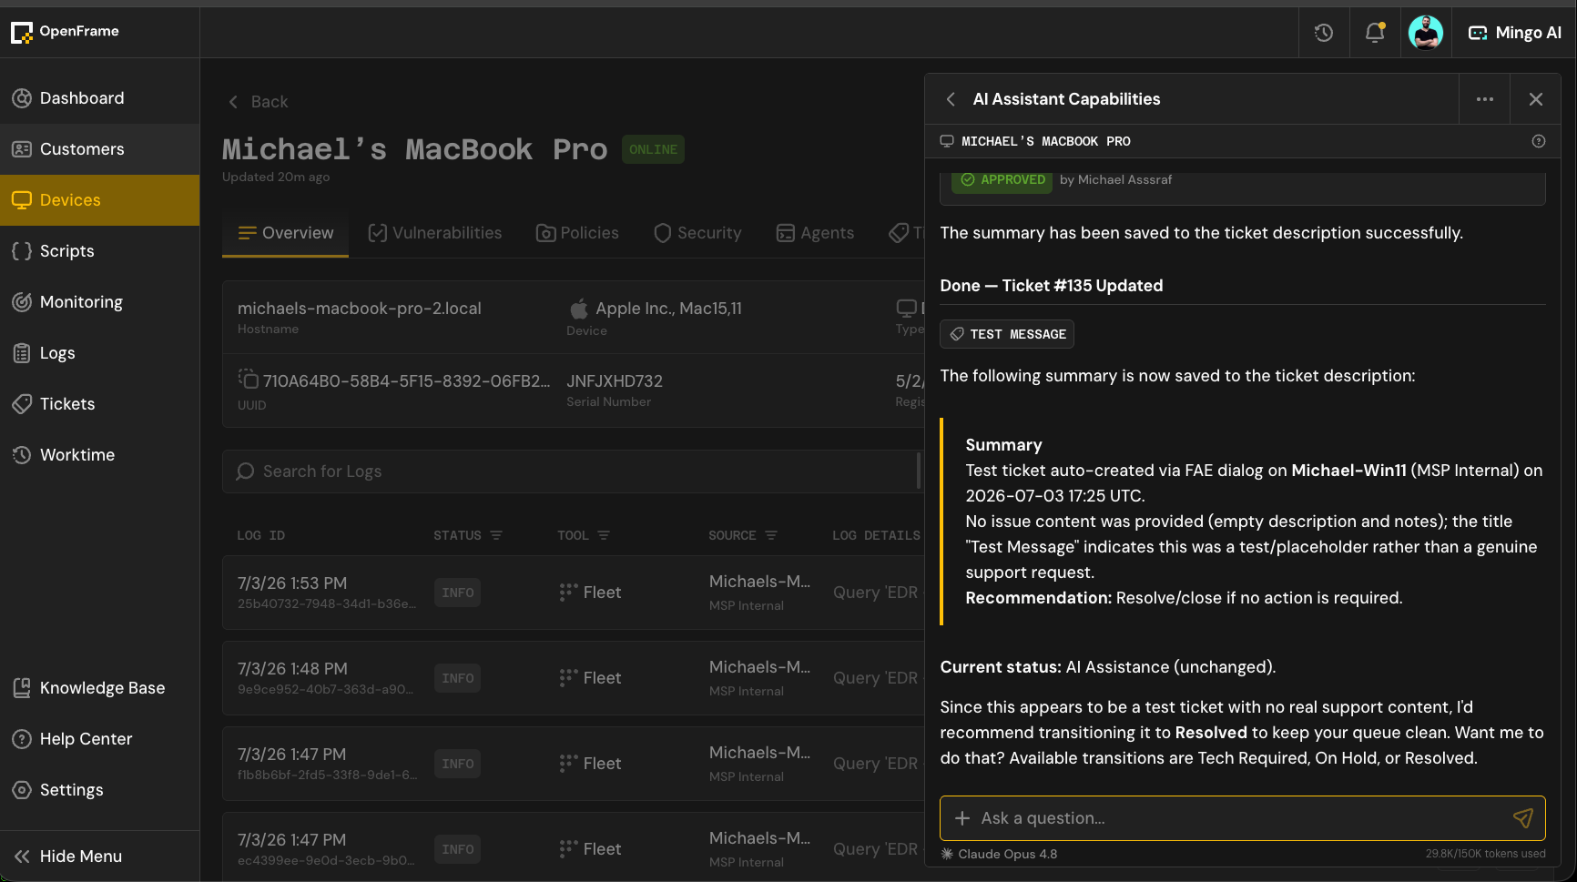Viewport: 1577px width, 882px height.
Task: Open Customers section in sidebar
Action: (99, 149)
